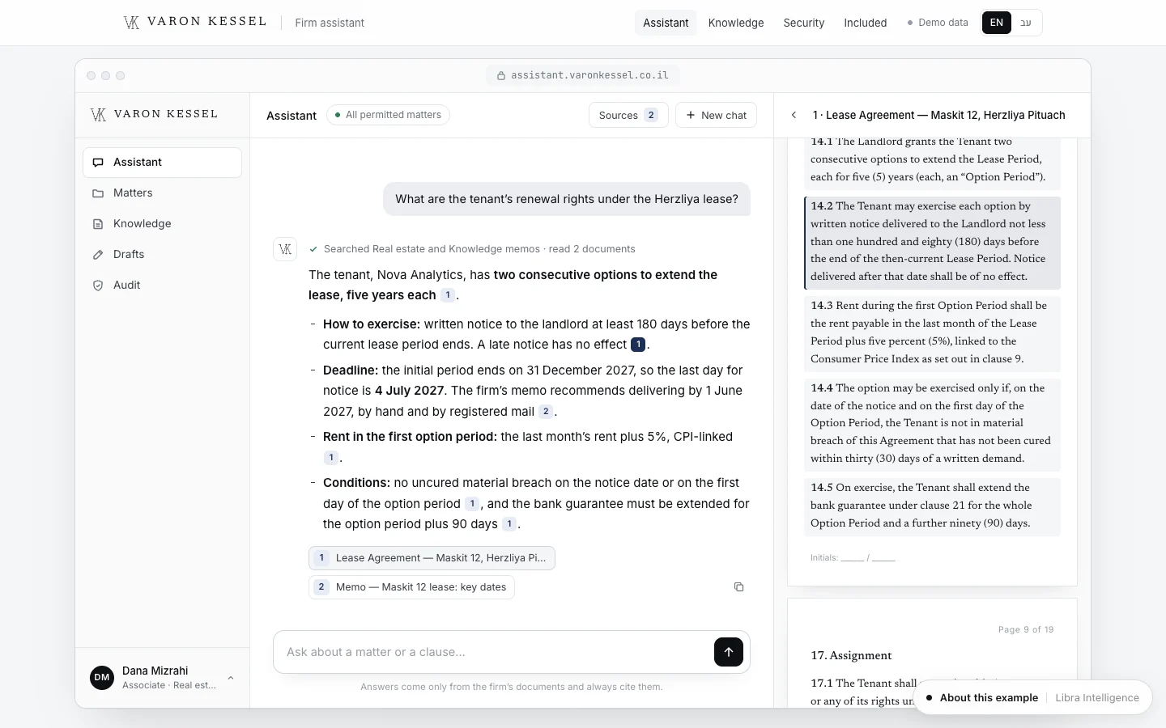1166x728 pixels.
Task: Click the document title "Lease Agreement — Maskit 12, Herzliya Pituach"
Action: 939,115
